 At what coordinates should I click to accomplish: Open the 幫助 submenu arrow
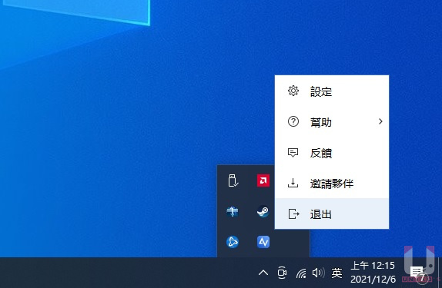[380, 121]
